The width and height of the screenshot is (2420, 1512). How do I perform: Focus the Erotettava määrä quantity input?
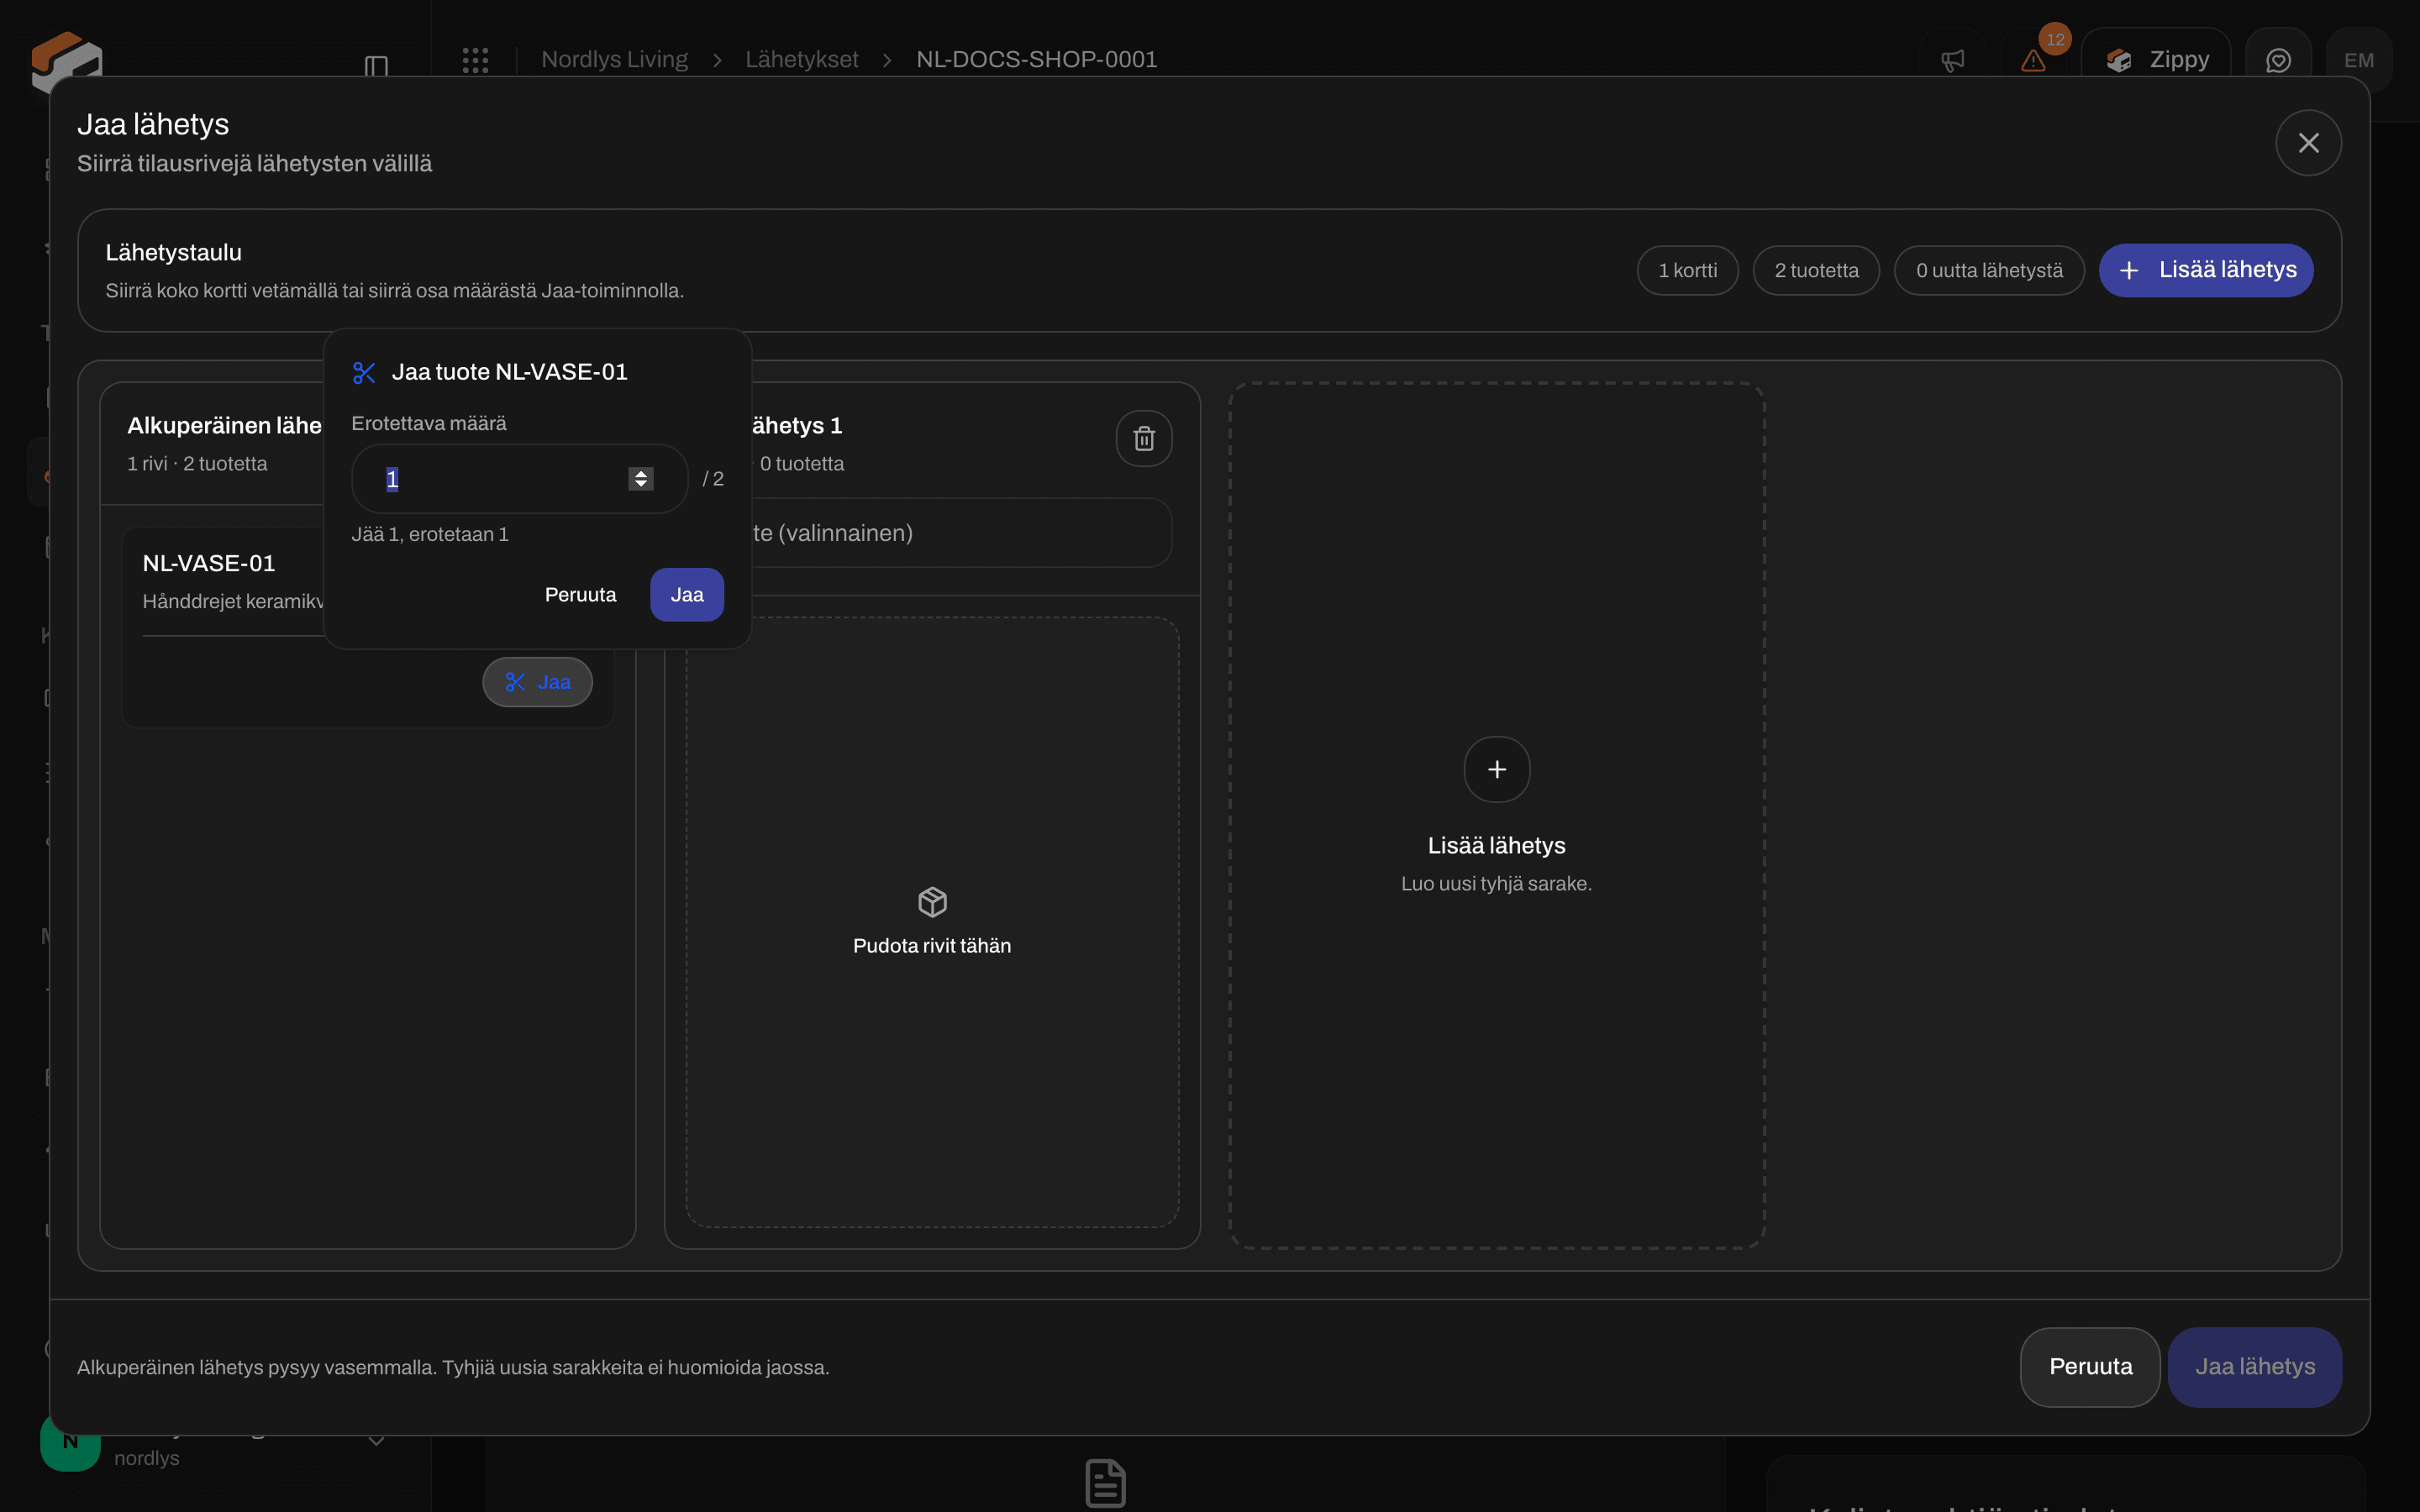click(x=519, y=479)
